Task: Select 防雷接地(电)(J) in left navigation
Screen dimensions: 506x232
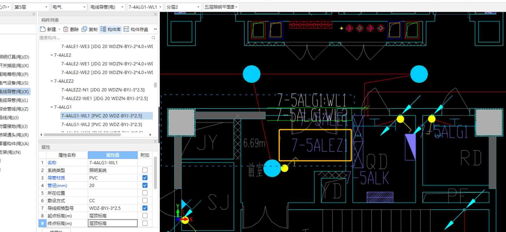Action: 14,126
